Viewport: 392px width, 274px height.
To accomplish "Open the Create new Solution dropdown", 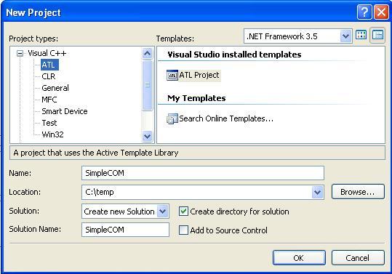I will click(162, 211).
